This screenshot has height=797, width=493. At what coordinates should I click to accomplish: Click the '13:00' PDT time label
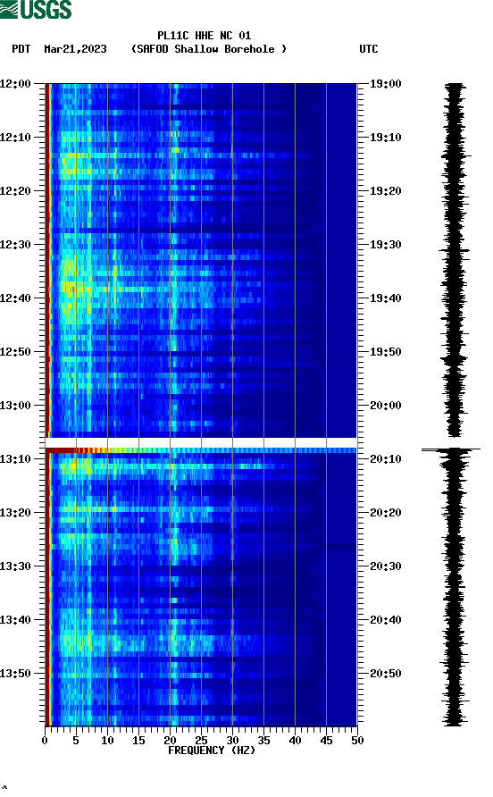15,406
